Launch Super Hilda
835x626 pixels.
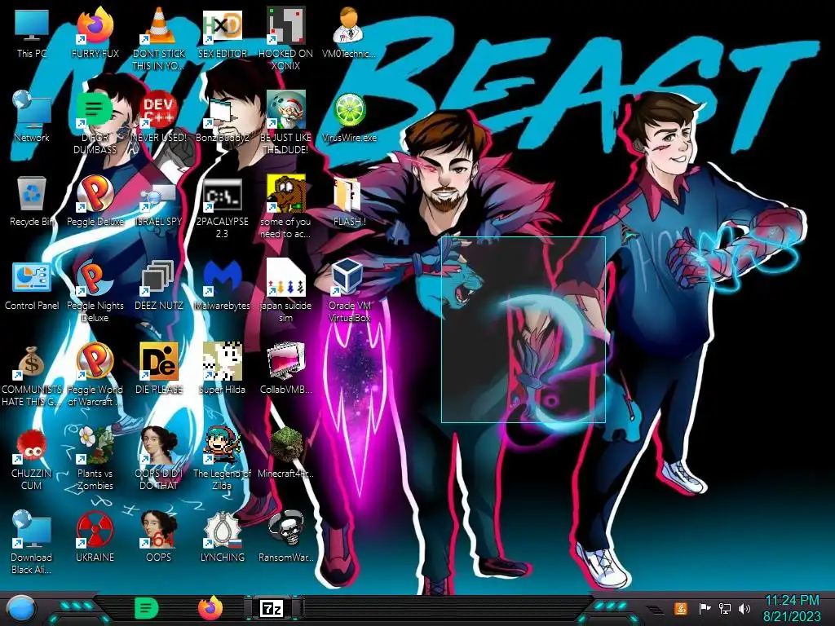(x=222, y=369)
